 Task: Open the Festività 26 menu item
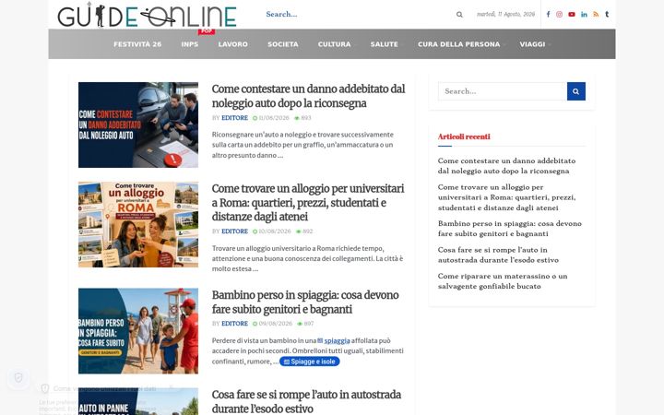click(x=137, y=44)
